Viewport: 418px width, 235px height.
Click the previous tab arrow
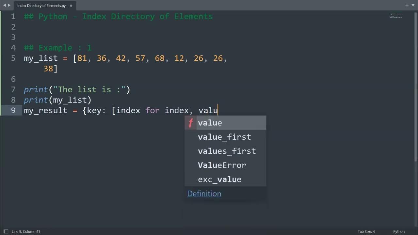tap(4, 6)
